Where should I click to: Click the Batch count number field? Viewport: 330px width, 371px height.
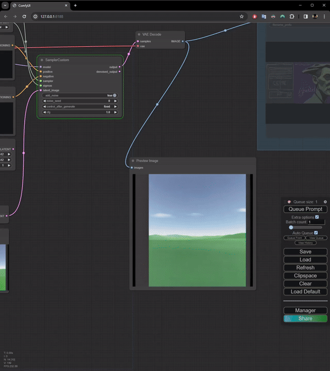pos(316,222)
